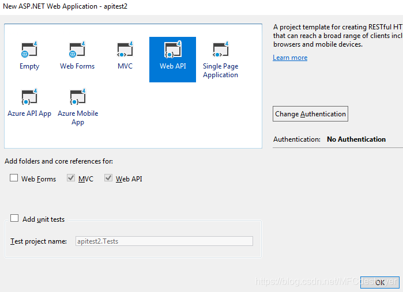This screenshot has height=292, width=403.
Task: Choose Single Page Application template icon
Action: click(220, 50)
